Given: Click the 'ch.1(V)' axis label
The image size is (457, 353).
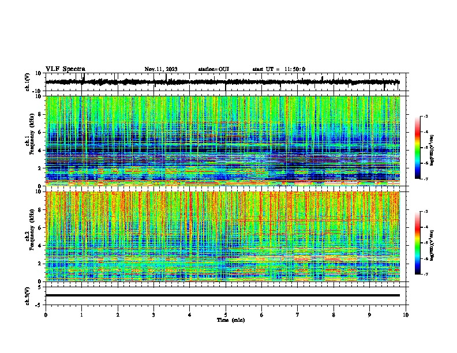Looking at the screenshot, I should pos(28,82).
